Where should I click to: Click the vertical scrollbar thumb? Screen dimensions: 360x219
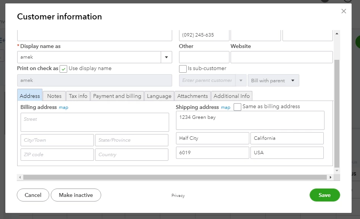click(x=337, y=113)
